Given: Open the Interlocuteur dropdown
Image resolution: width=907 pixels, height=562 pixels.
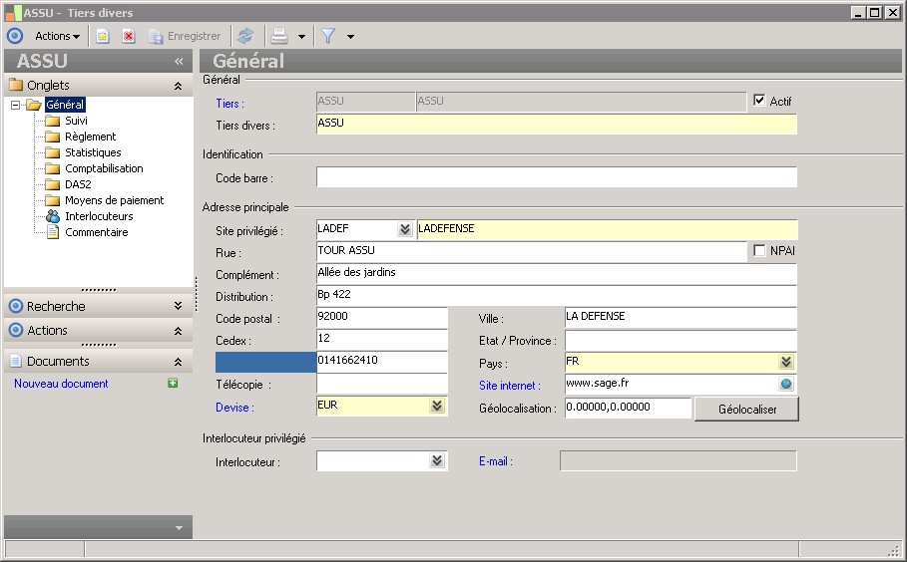Looking at the screenshot, I should pos(437,461).
